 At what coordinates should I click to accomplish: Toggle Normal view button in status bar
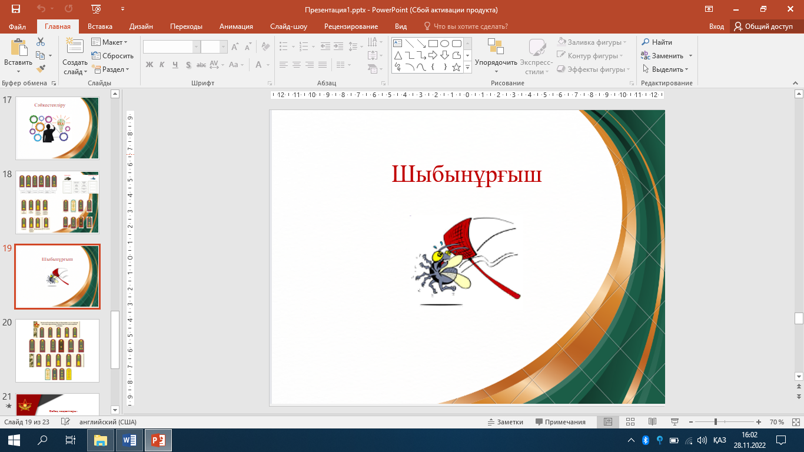click(608, 422)
